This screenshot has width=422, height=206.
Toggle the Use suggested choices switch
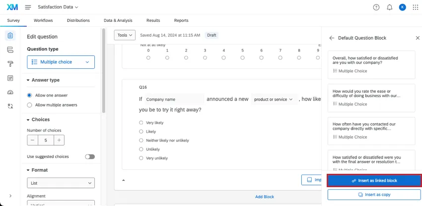[89, 156]
